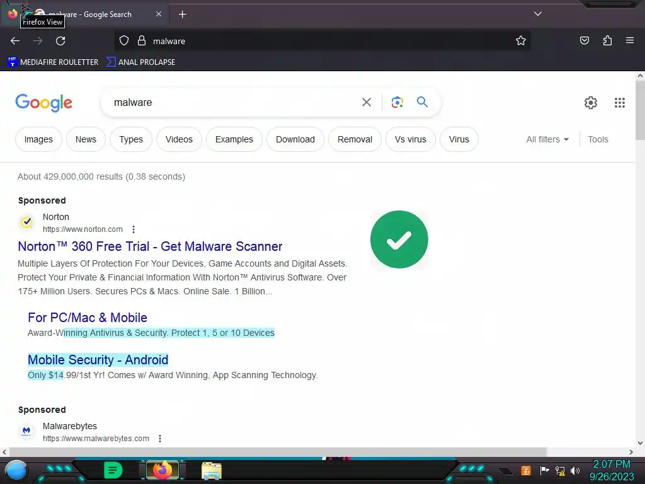
Task: Click the green checkmark image
Action: point(399,239)
